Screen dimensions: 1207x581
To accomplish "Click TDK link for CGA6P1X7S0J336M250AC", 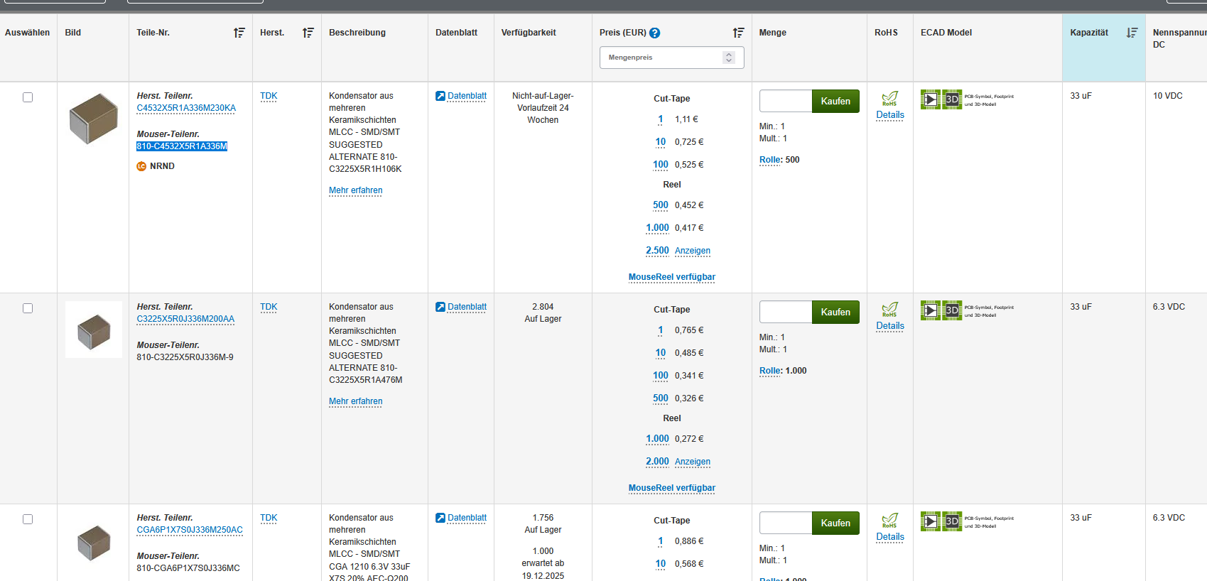I will tap(269, 518).
